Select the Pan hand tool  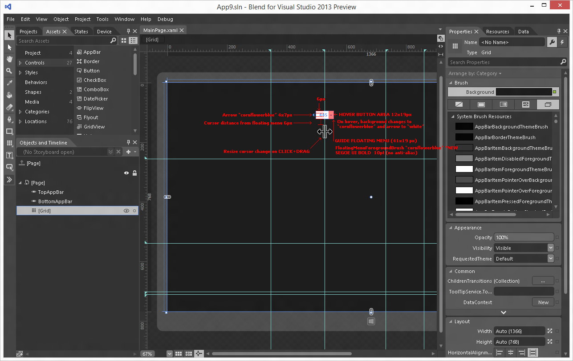[x=9, y=59]
